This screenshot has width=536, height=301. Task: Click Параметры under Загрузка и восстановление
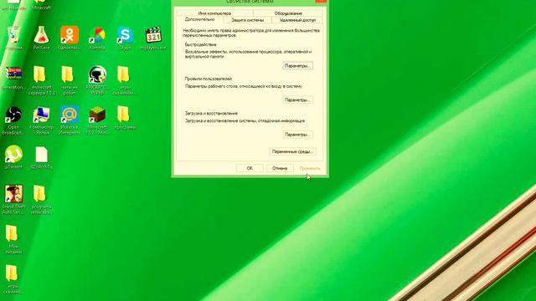(298, 135)
